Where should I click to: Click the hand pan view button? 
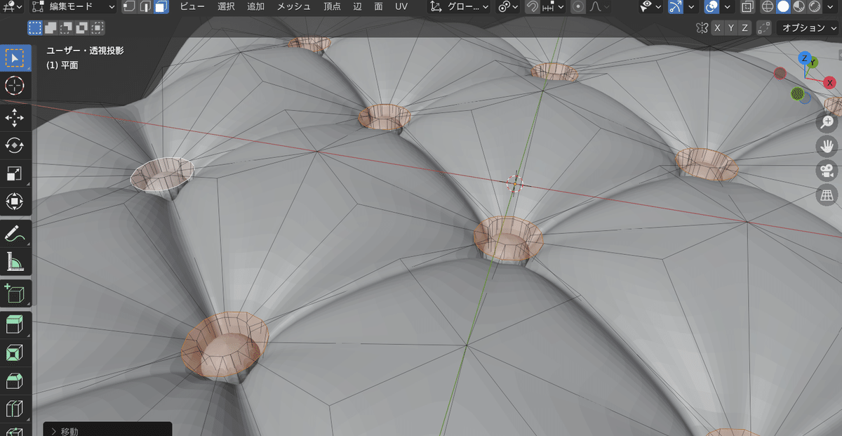(x=828, y=146)
